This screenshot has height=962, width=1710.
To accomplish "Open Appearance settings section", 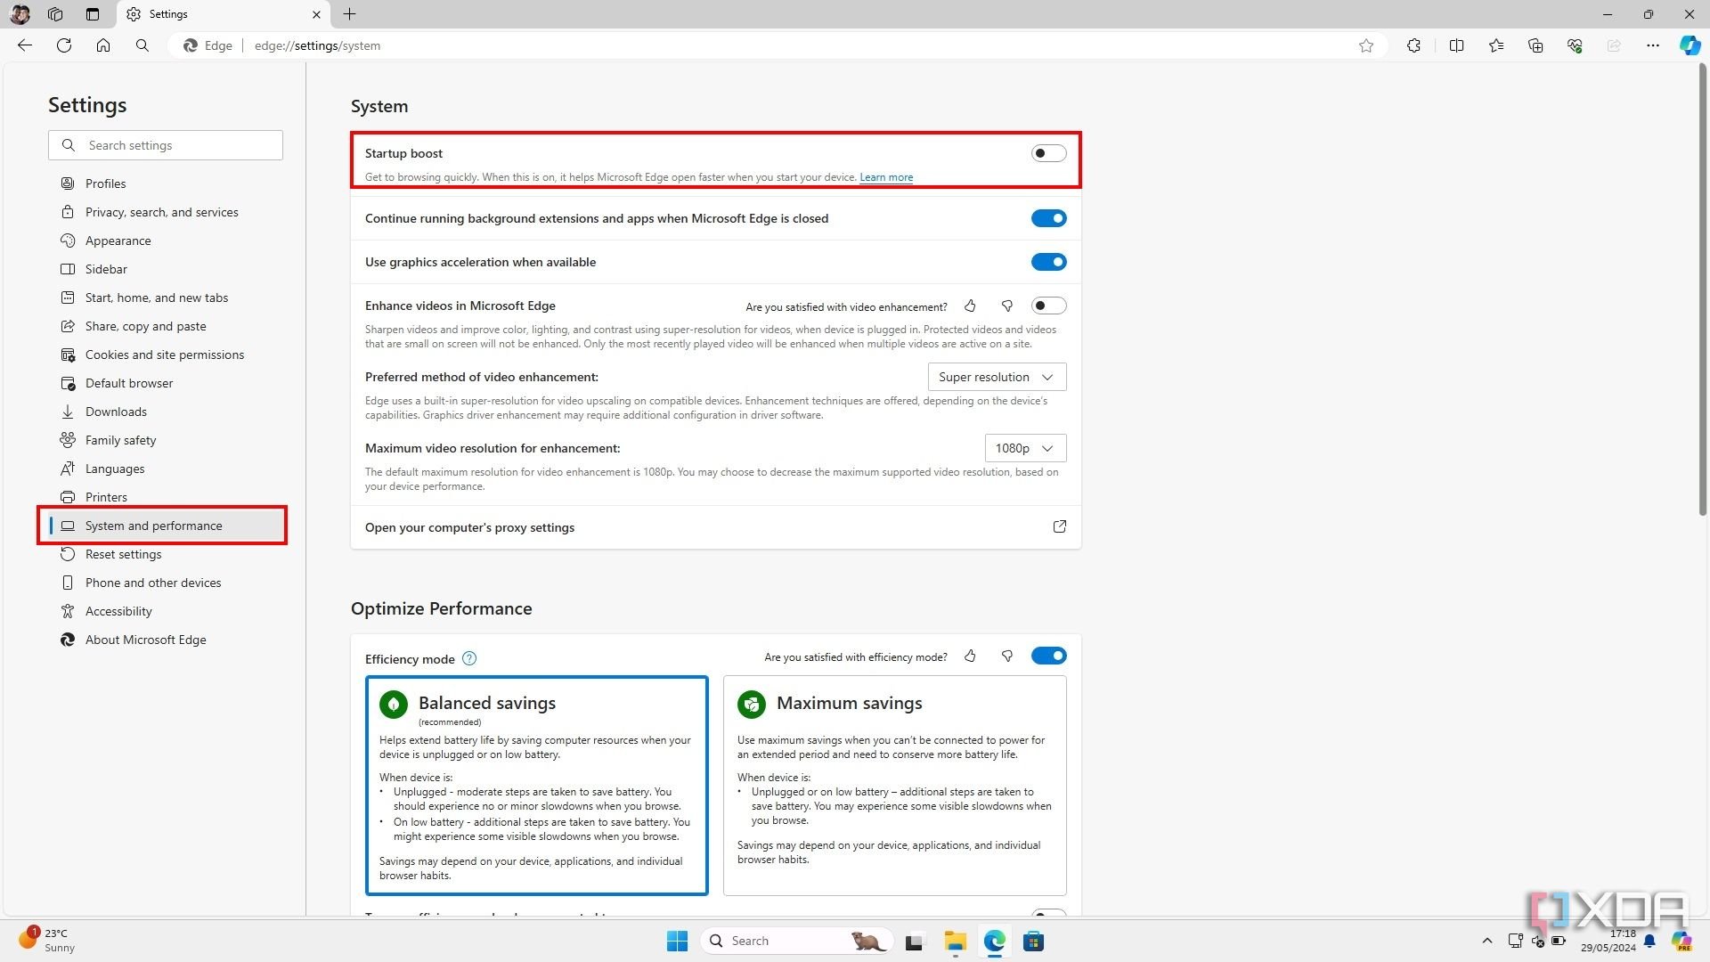I will [x=165, y=240].
